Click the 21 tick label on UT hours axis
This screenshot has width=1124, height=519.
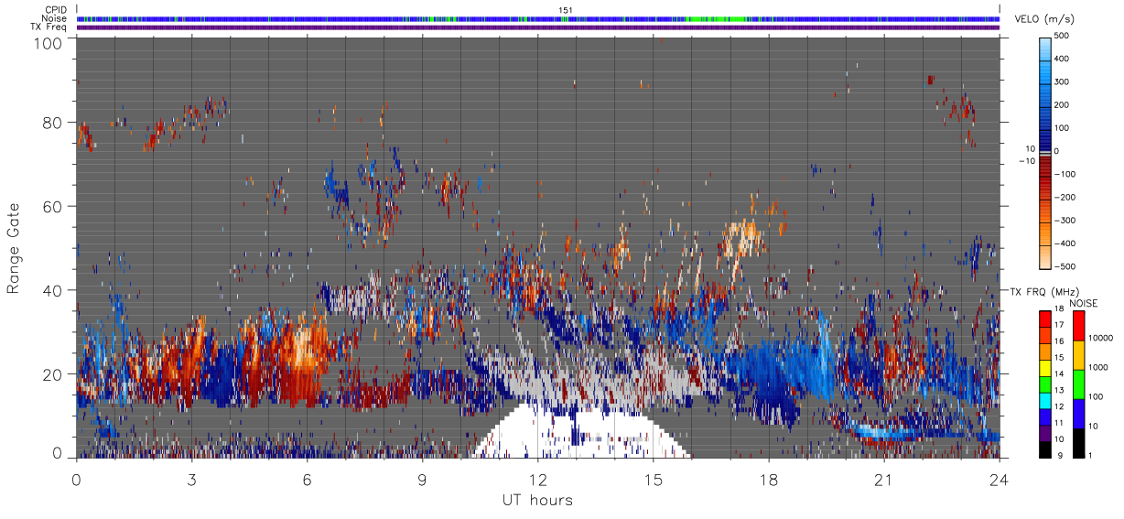pos(884,479)
